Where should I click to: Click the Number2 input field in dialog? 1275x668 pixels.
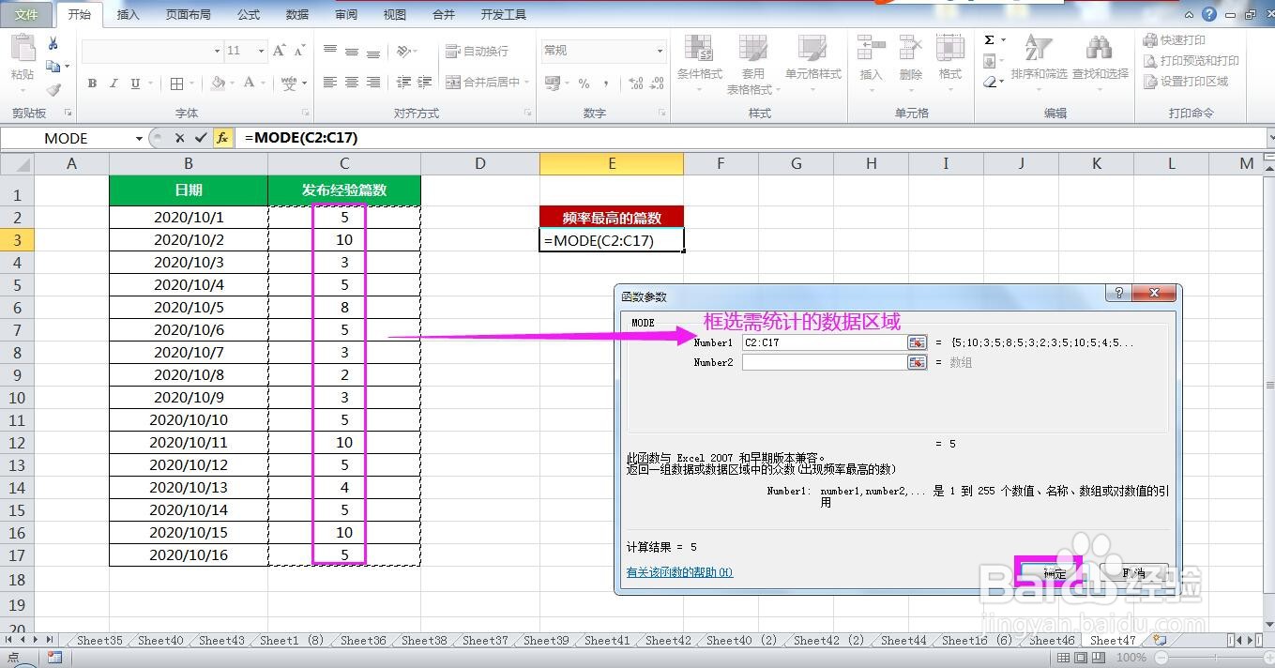coord(824,362)
